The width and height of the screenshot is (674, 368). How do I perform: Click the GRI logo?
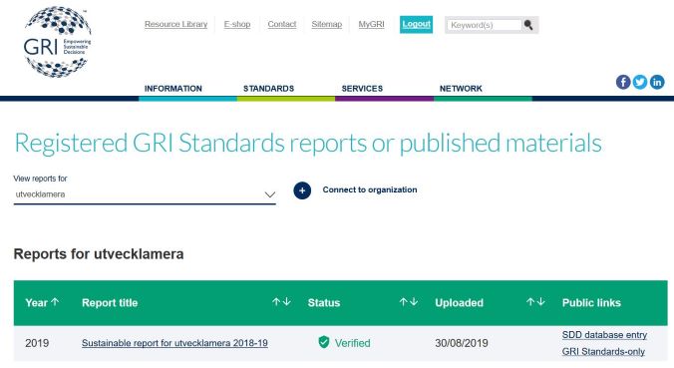click(57, 42)
